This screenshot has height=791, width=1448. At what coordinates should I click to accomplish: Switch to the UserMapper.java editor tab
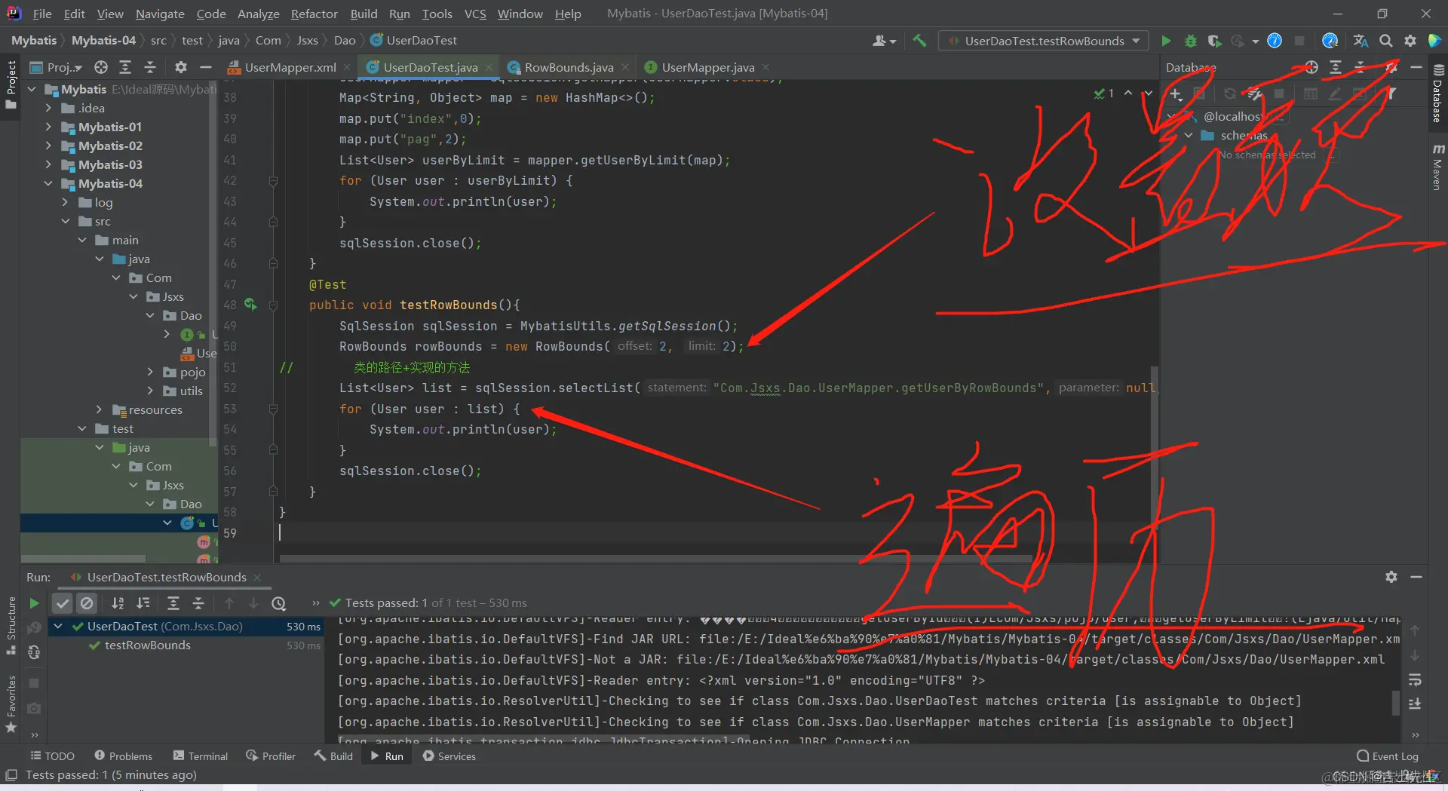click(x=707, y=67)
